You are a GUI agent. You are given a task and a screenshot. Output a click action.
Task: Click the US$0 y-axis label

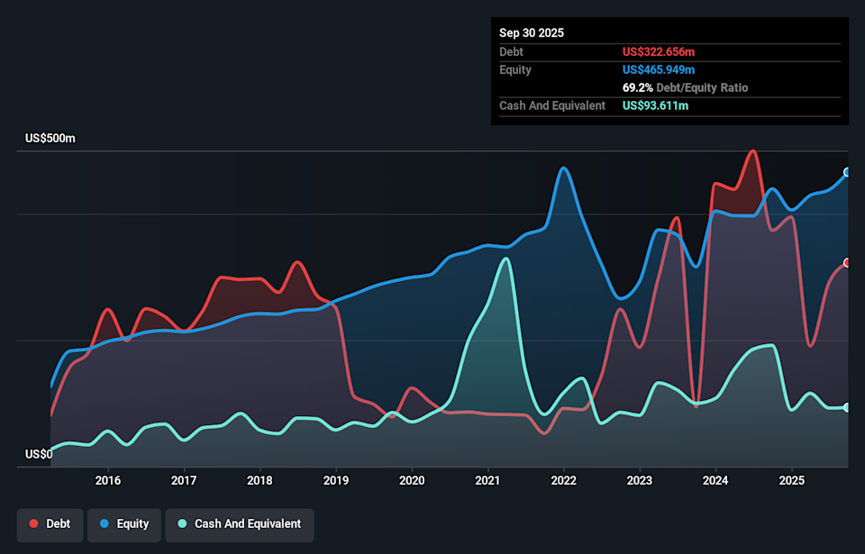pyautogui.click(x=39, y=455)
